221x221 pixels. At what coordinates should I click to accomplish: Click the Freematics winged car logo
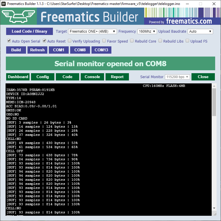(x=18, y=16)
